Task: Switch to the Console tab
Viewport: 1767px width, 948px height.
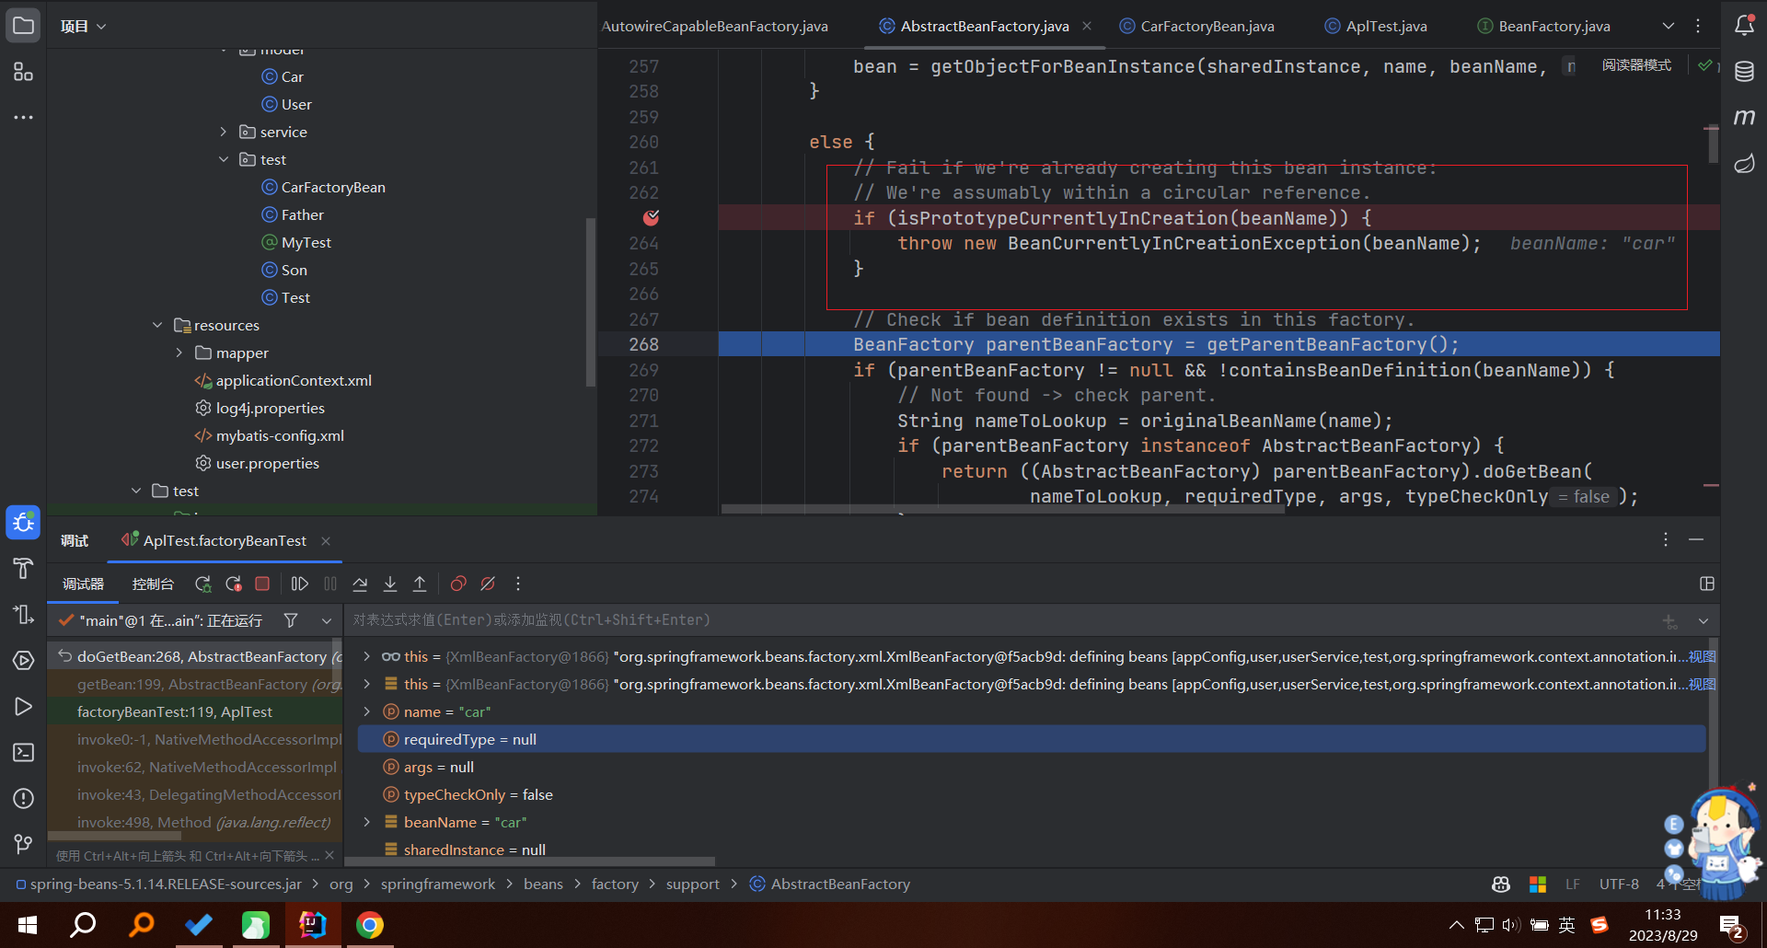Action: click(x=153, y=584)
